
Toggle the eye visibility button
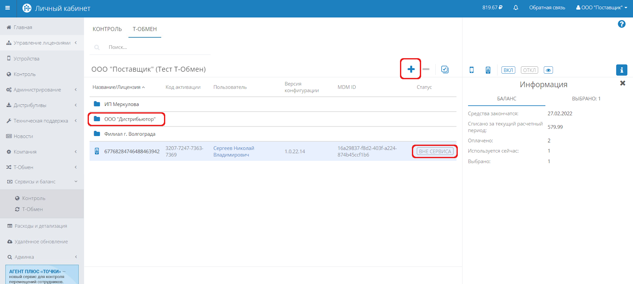pyautogui.click(x=548, y=70)
